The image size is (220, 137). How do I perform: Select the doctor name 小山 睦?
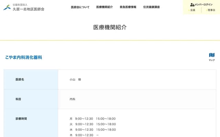[75, 79]
